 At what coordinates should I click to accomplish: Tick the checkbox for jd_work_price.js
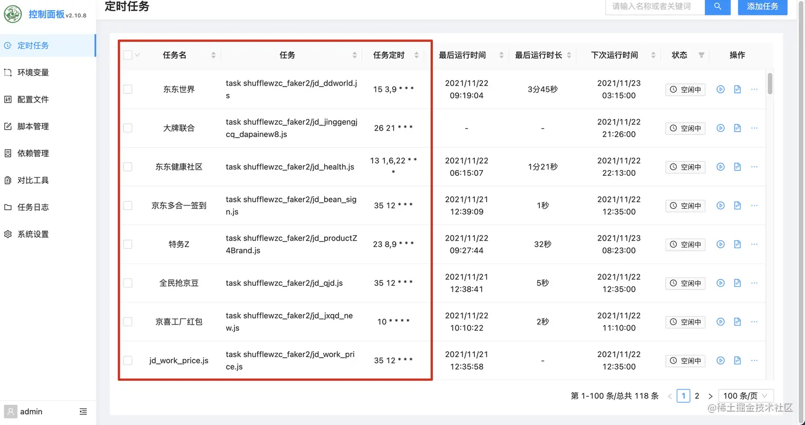pyautogui.click(x=128, y=361)
